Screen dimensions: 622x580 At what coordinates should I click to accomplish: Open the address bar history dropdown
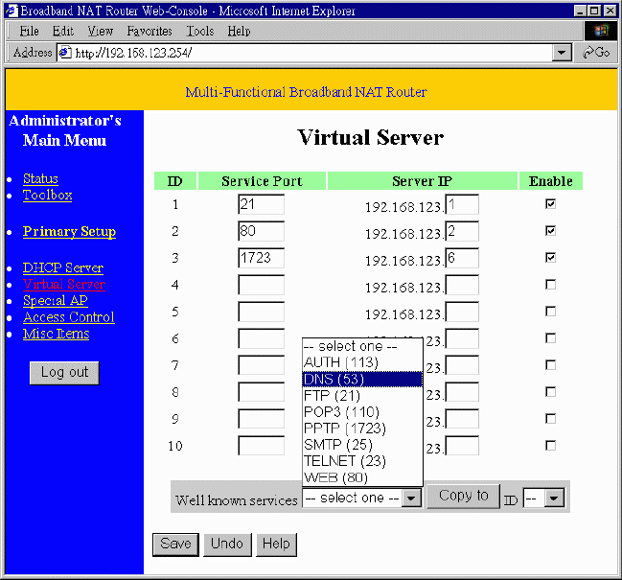pos(563,53)
